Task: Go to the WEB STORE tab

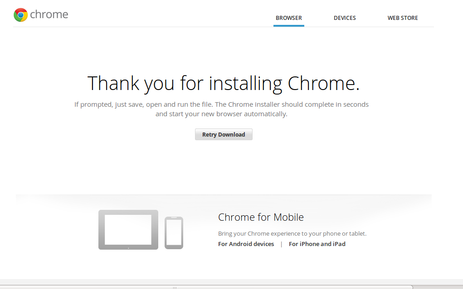Action: tap(403, 18)
